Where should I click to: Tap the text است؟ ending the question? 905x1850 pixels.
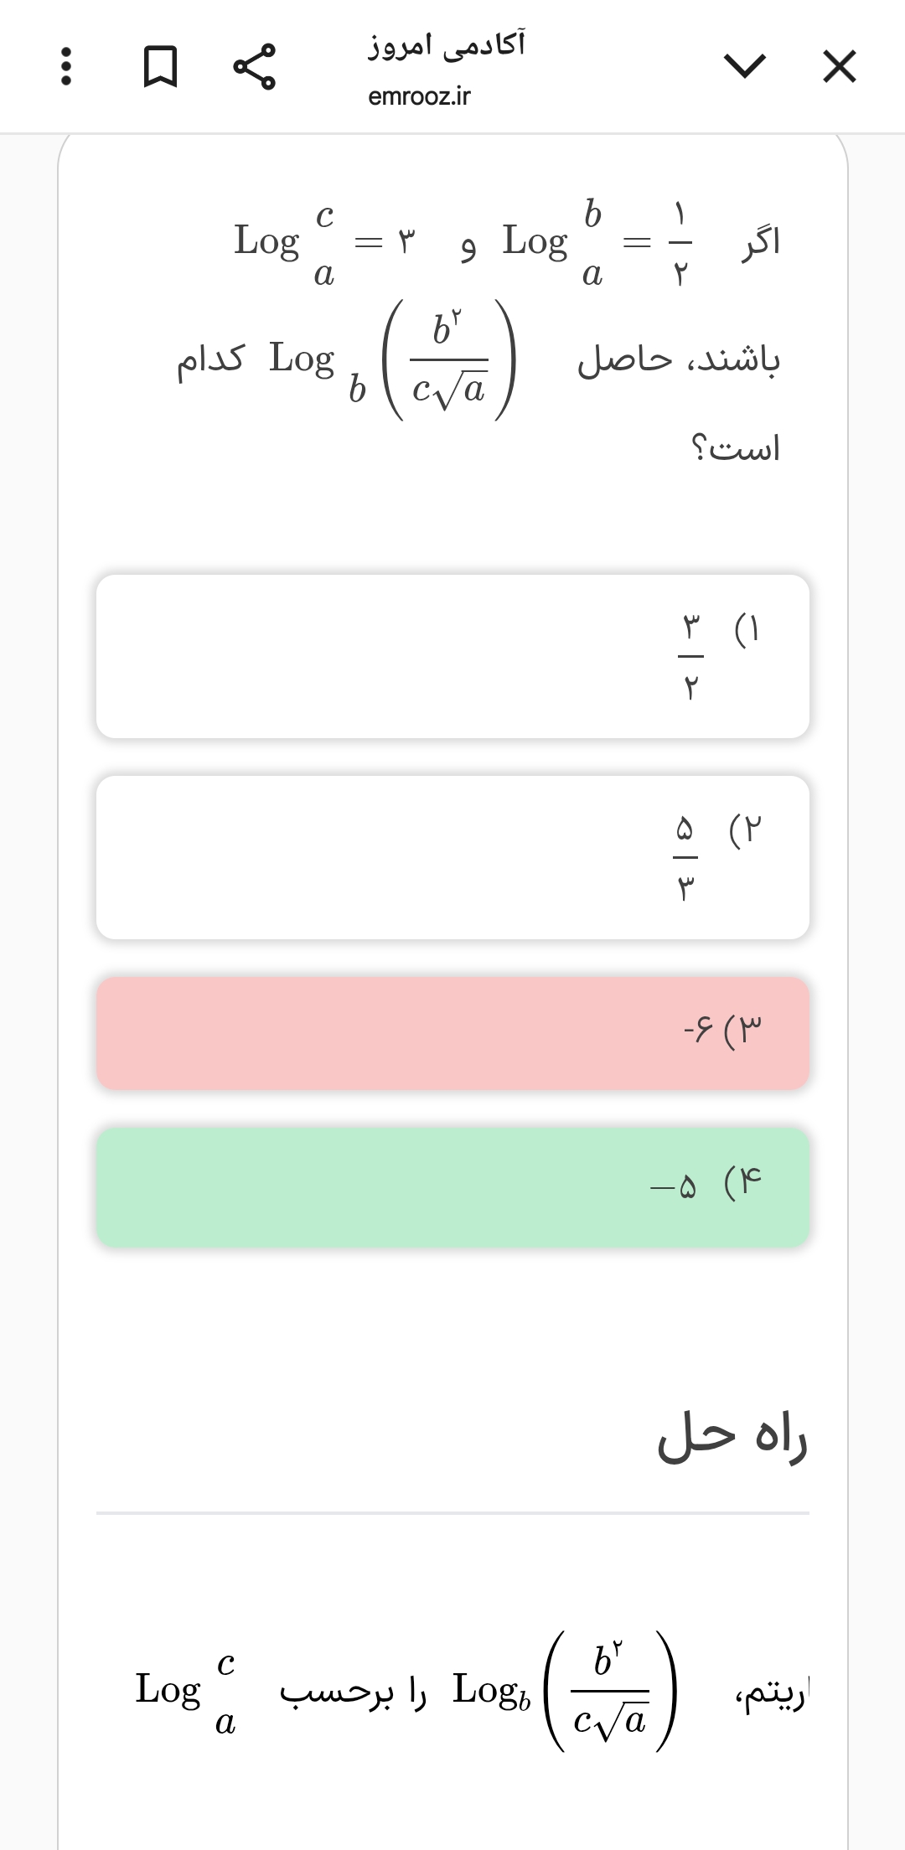click(735, 449)
